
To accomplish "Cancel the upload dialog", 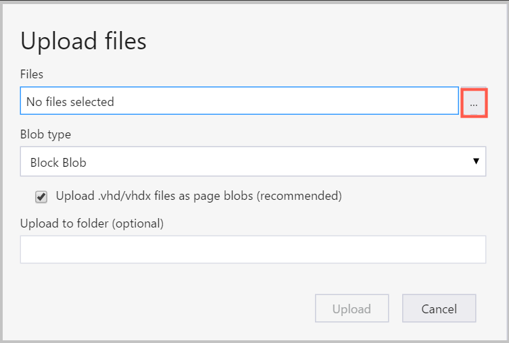I will pyautogui.click(x=439, y=309).
